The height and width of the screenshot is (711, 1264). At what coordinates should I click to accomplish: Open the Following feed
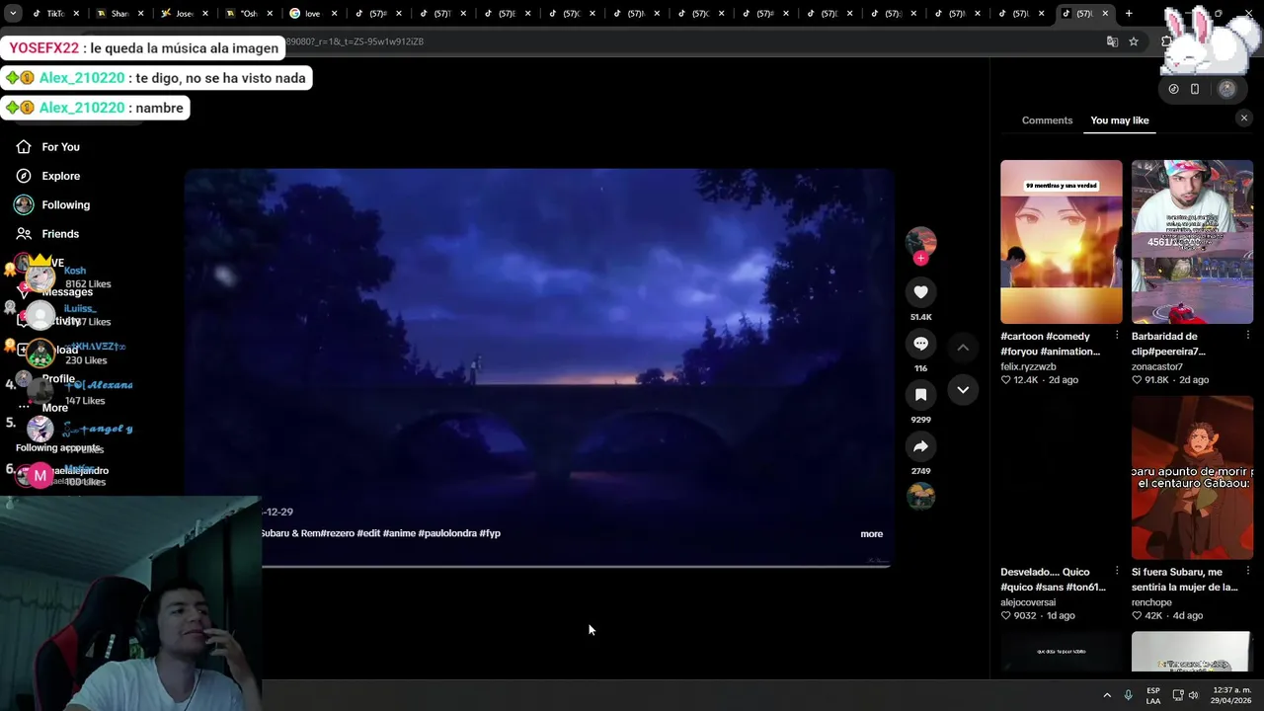pyautogui.click(x=65, y=204)
